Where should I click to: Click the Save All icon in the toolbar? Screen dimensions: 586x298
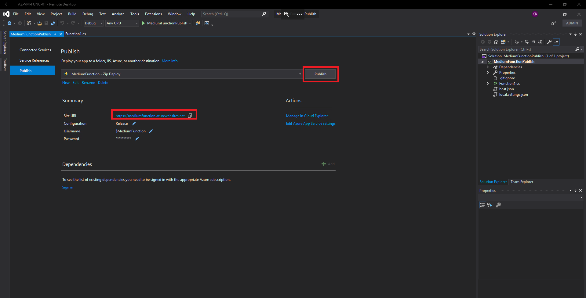(x=53, y=23)
